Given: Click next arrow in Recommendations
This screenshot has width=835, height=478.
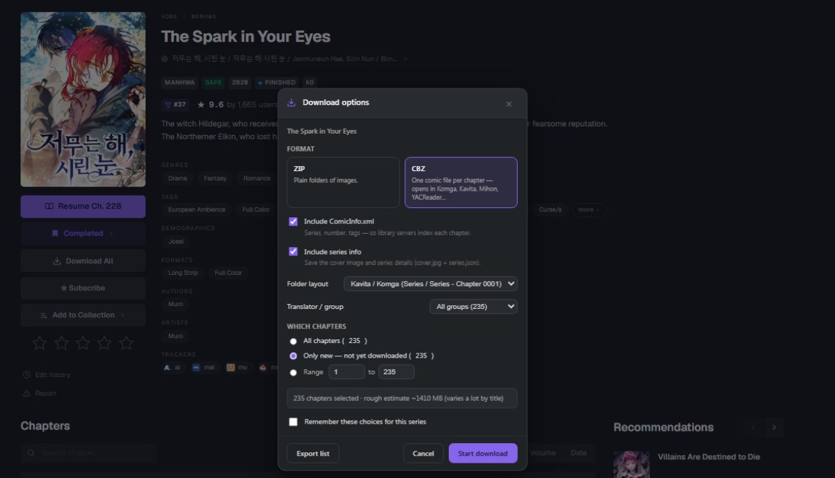Looking at the screenshot, I should coord(774,427).
